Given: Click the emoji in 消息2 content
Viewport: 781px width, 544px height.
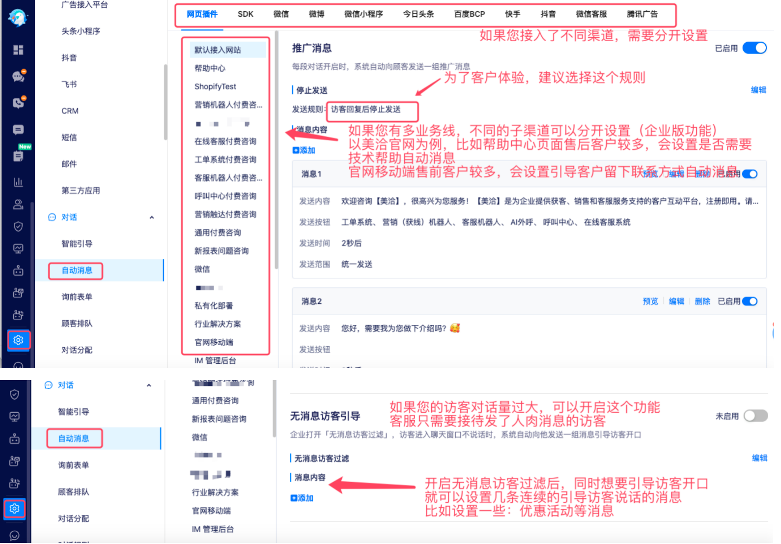Looking at the screenshot, I should coord(455,328).
